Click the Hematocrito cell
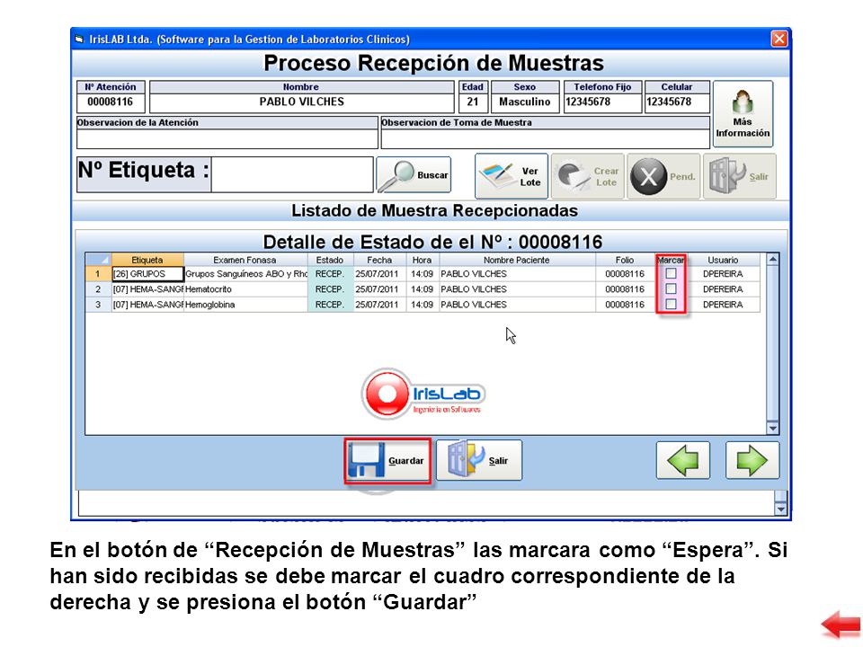Screen dimensions: 863x647 click(245, 288)
